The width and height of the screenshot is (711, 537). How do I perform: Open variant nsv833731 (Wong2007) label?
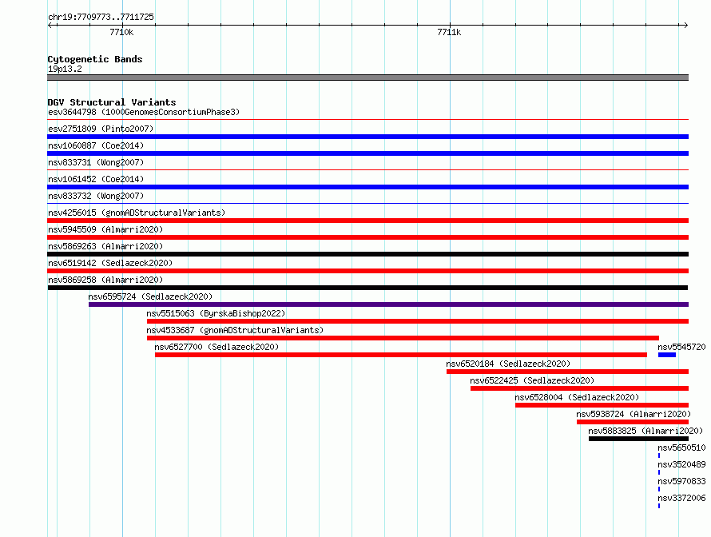pos(96,162)
